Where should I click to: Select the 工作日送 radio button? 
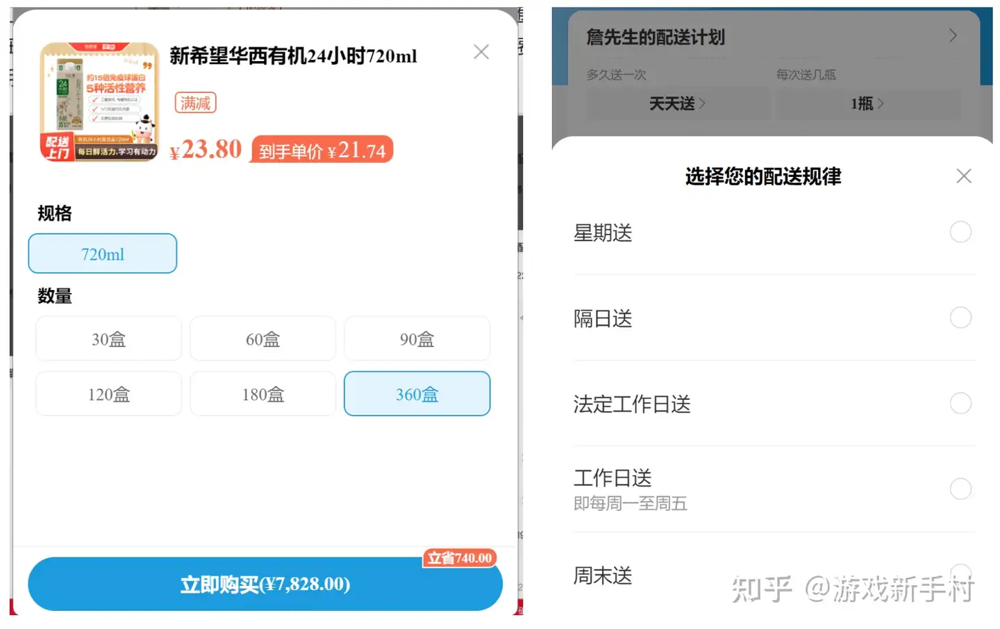click(960, 489)
